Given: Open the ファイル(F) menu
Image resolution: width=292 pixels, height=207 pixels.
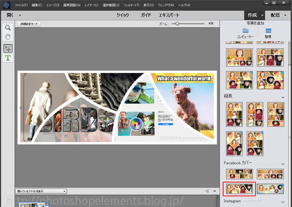Looking at the screenshot, I should [x=21, y=5].
